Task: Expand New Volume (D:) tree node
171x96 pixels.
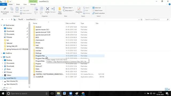Action: click(2, 81)
